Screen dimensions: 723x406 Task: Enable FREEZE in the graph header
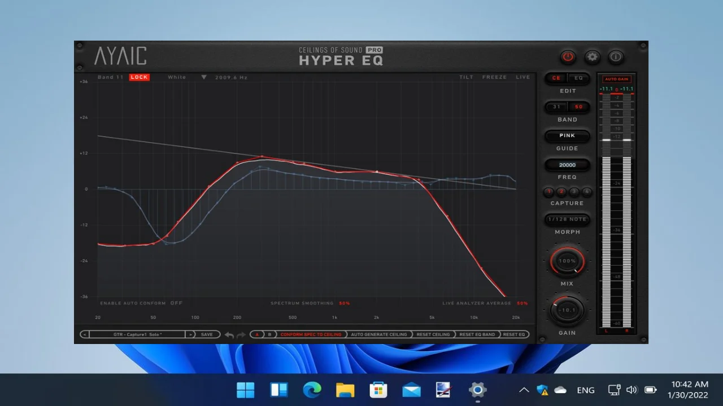(494, 77)
